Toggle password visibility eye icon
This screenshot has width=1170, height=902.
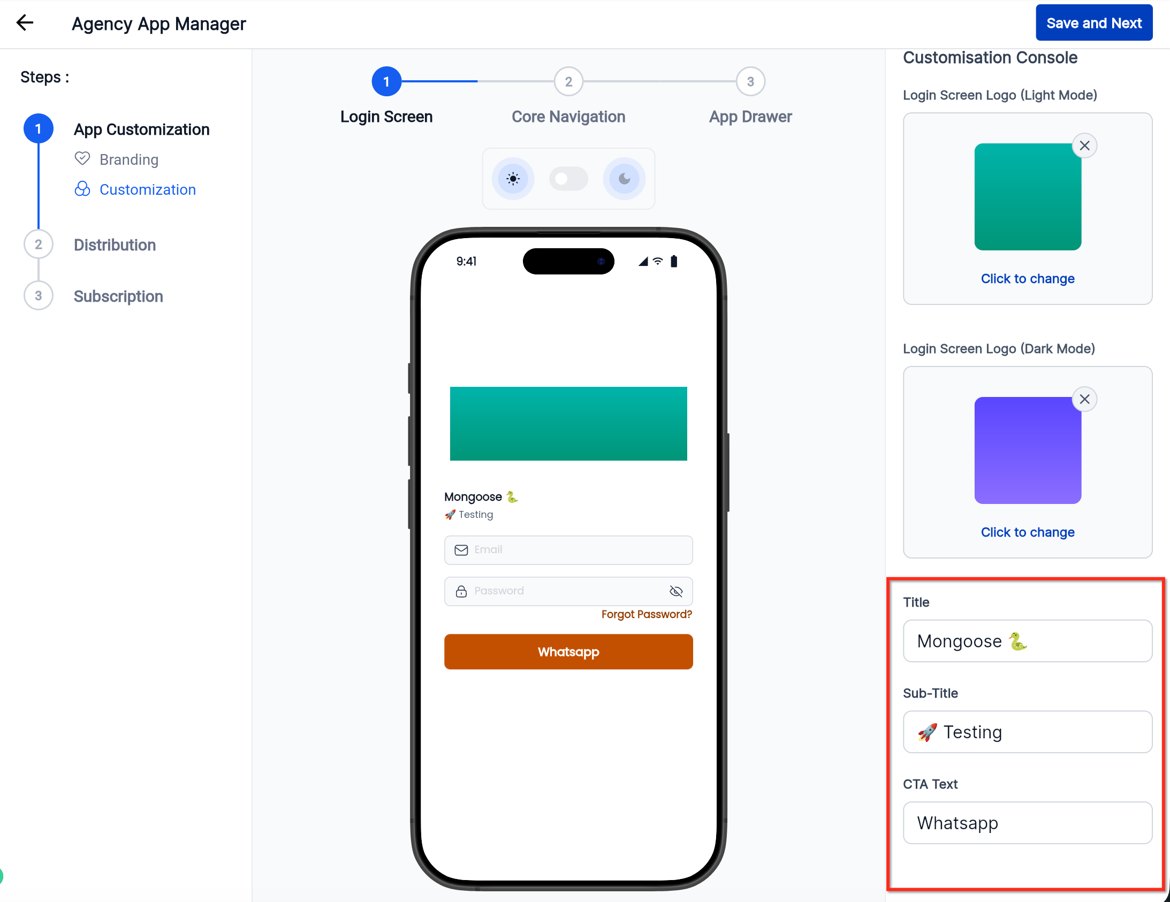click(675, 591)
